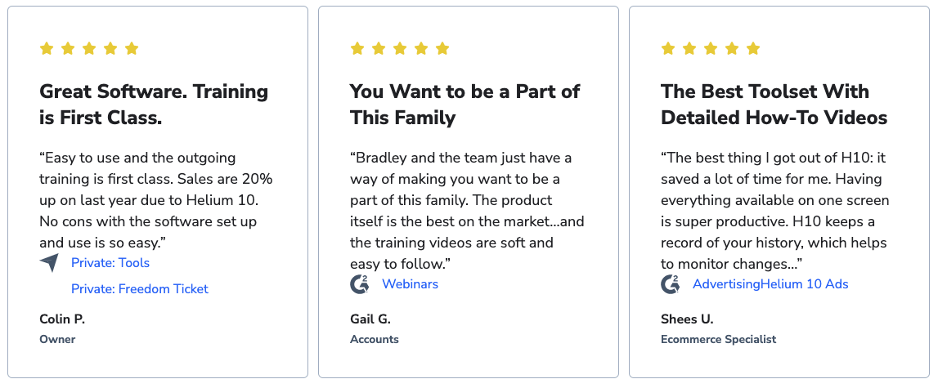Click the 'Ecommerce Specialist' role label
Viewport: 938px width, 388px height.
(719, 339)
